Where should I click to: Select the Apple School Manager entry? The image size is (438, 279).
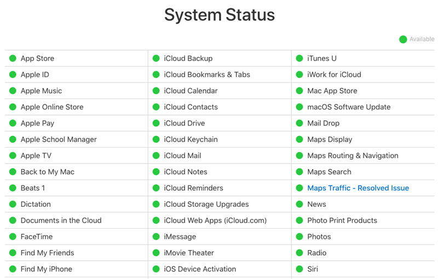[x=59, y=139]
